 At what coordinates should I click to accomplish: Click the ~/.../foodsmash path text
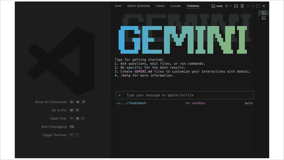pyautogui.click(x=131, y=103)
